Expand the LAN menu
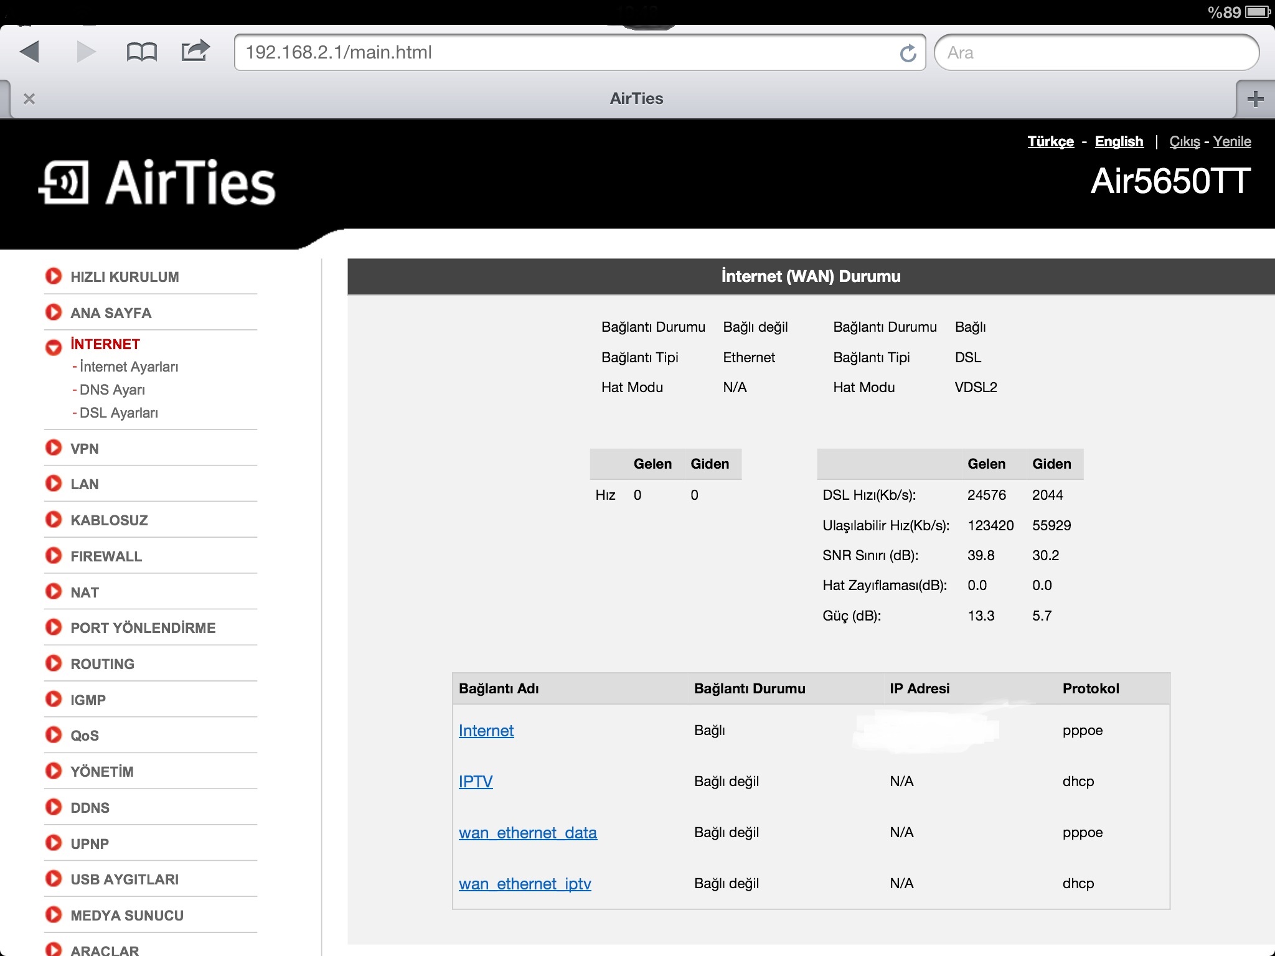The image size is (1275, 956). pos(85,484)
